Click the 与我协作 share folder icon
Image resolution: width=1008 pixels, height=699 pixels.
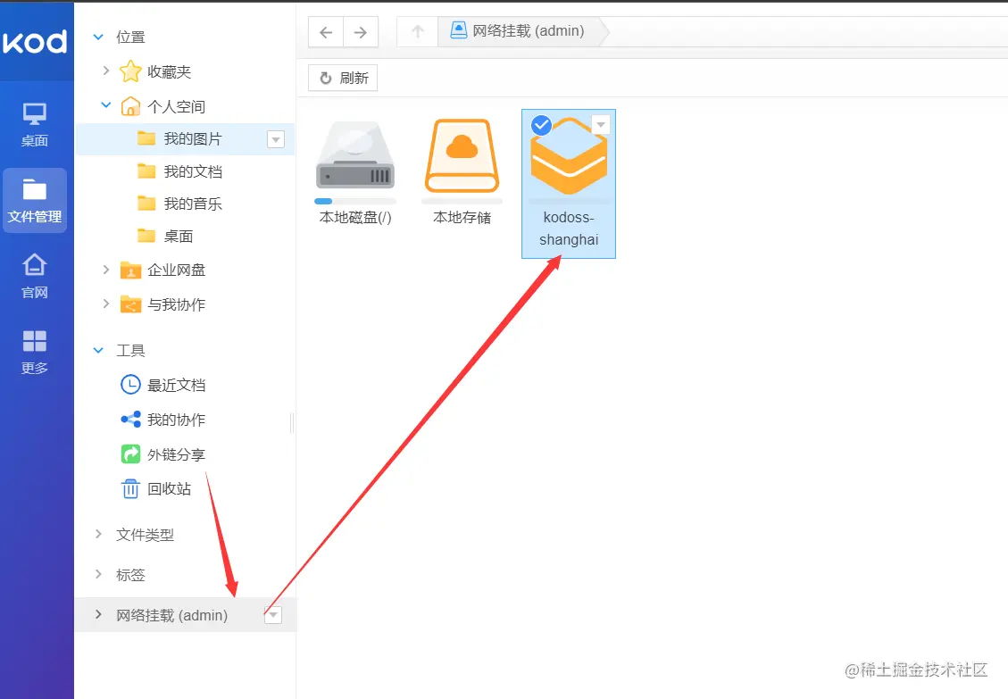pos(130,304)
